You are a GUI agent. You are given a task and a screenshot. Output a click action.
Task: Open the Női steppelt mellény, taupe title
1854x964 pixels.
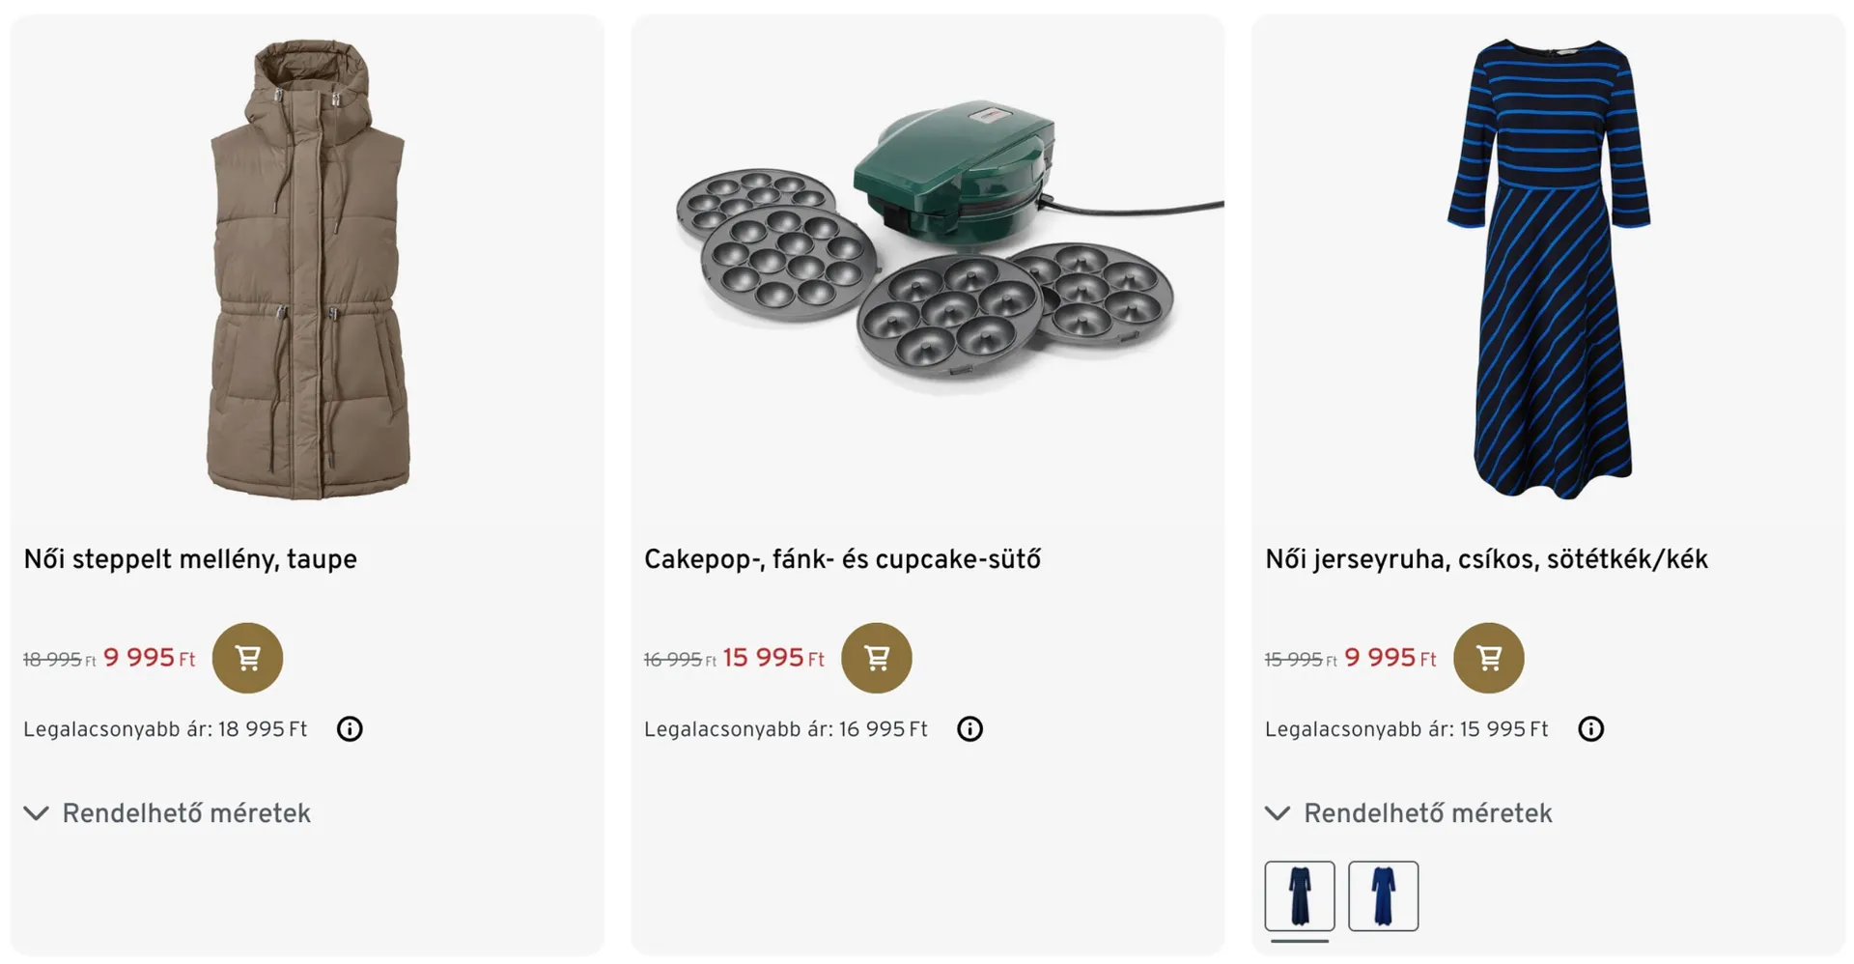coord(190,560)
